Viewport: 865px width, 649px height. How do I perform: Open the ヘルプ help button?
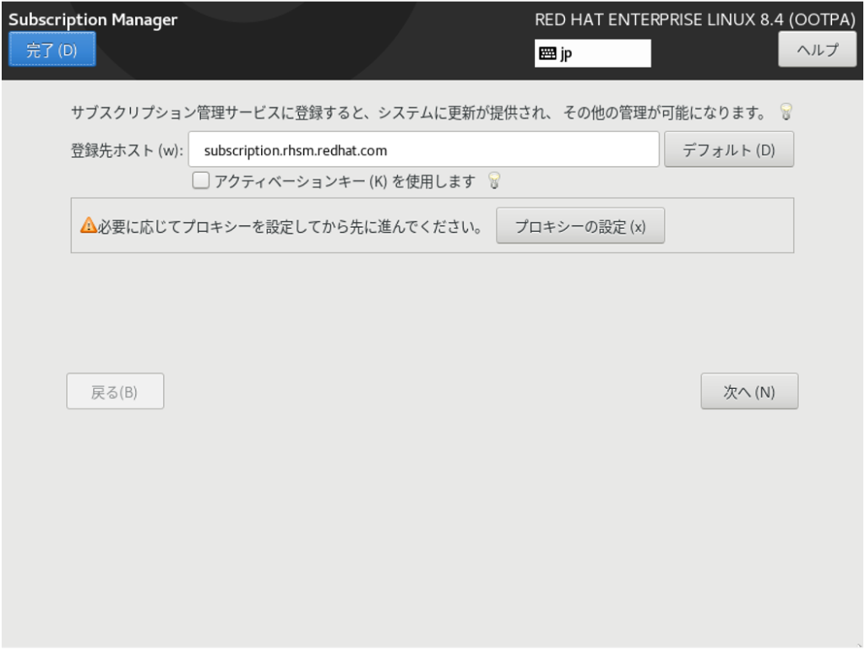(x=817, y=50)
